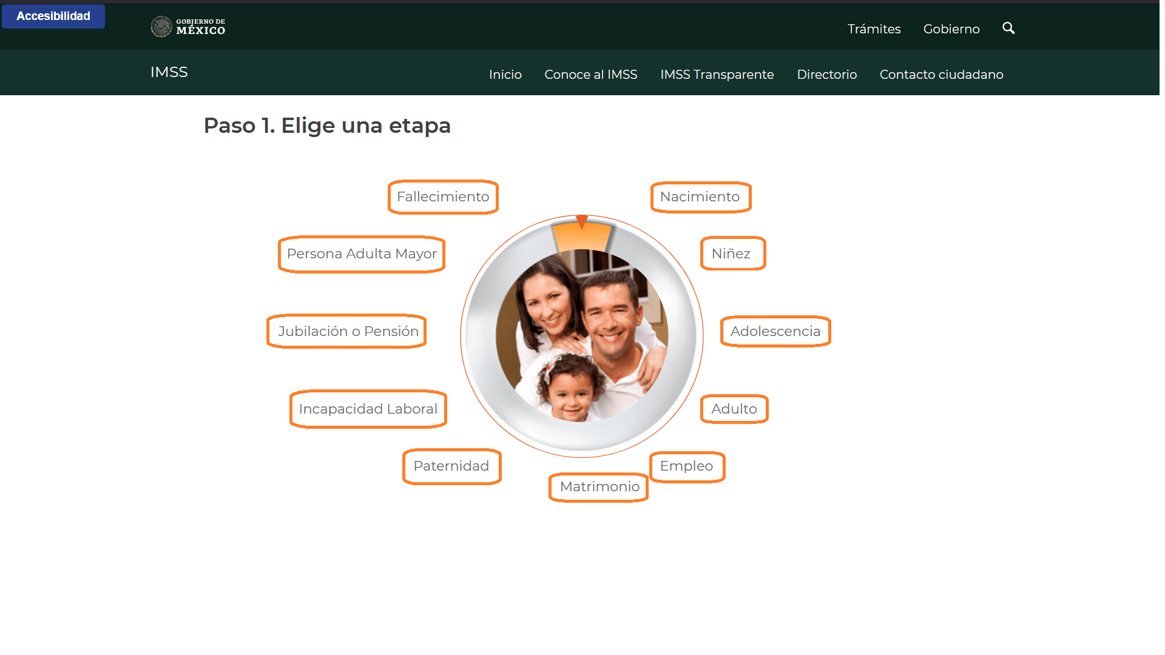Select the Niñez life stage

pyautogui.click(x=733, y=253)
